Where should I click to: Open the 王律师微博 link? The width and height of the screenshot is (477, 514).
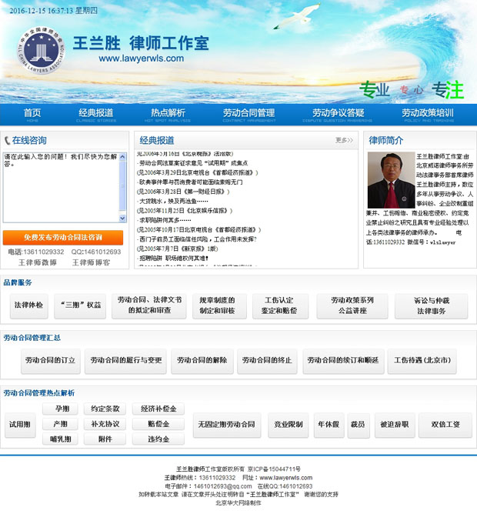[32, 262]
